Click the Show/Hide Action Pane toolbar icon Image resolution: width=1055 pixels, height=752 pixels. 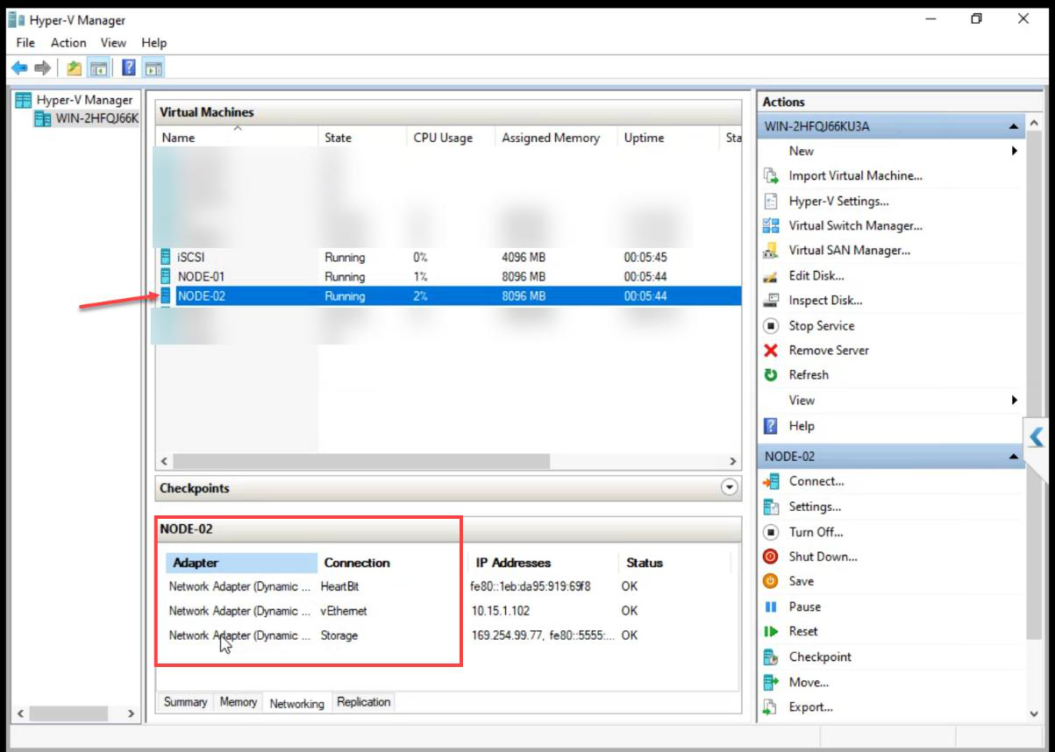tap(153, 67)
